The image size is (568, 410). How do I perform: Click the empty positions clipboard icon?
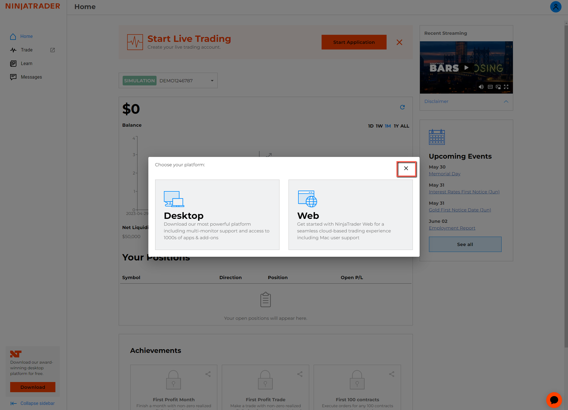pyautogui.click(x=265, y=299)
